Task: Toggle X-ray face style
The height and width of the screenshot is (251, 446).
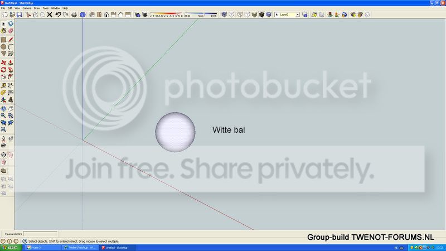Action: click(224, 15)
